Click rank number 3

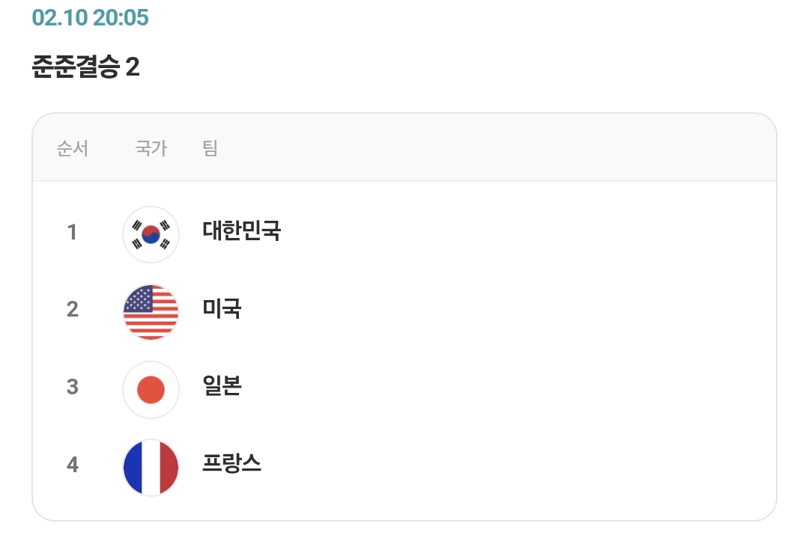(72, 387)
